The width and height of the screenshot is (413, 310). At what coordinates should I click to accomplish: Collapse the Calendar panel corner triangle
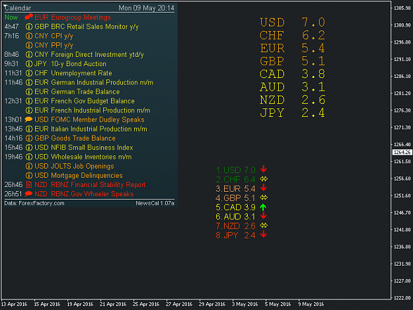click(x=5, y=6)
